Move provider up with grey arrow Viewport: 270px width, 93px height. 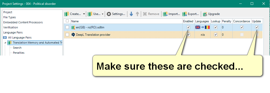pos(137,14)
